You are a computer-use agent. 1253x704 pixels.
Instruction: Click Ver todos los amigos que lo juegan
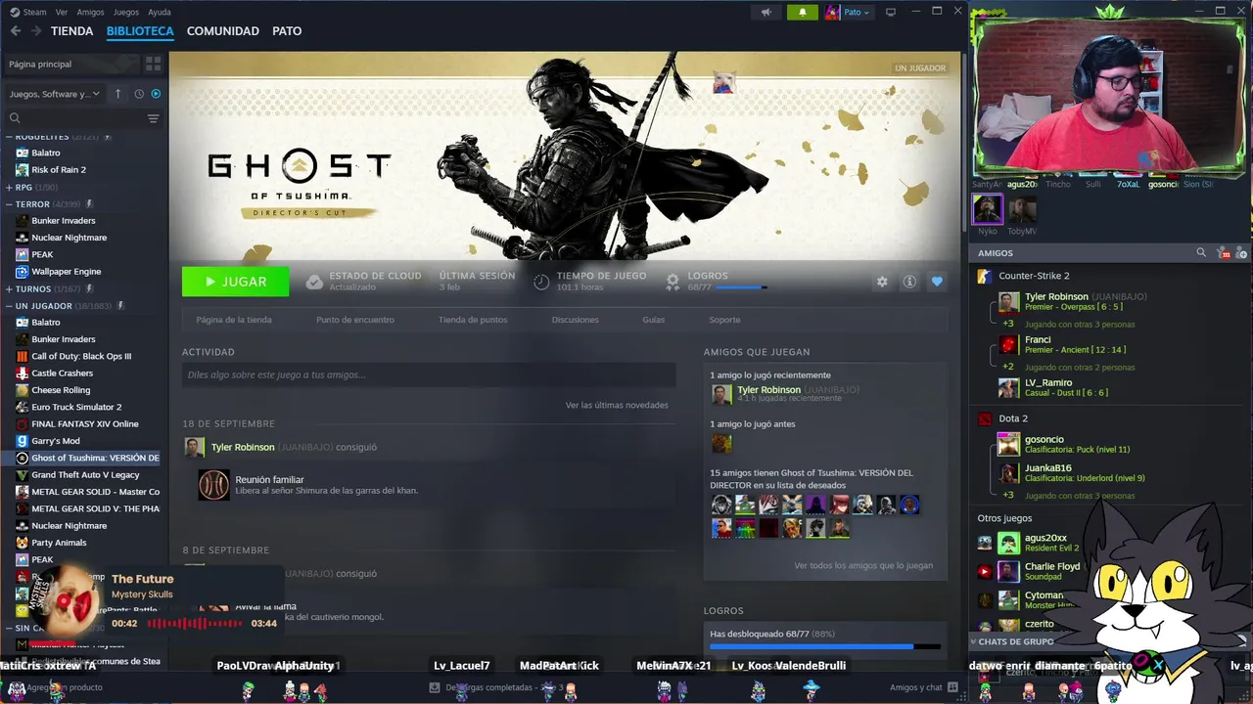(x=863, y=565)
